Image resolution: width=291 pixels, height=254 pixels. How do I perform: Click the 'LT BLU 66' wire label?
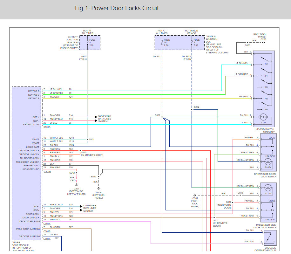[x=60, y=123]
